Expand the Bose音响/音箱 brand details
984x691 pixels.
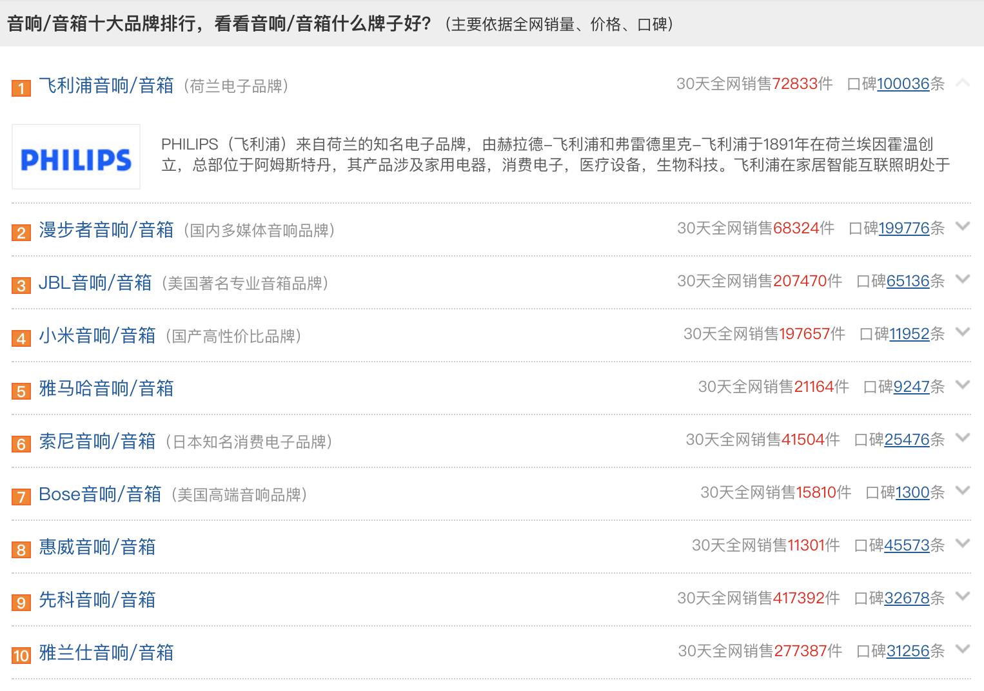963,491
